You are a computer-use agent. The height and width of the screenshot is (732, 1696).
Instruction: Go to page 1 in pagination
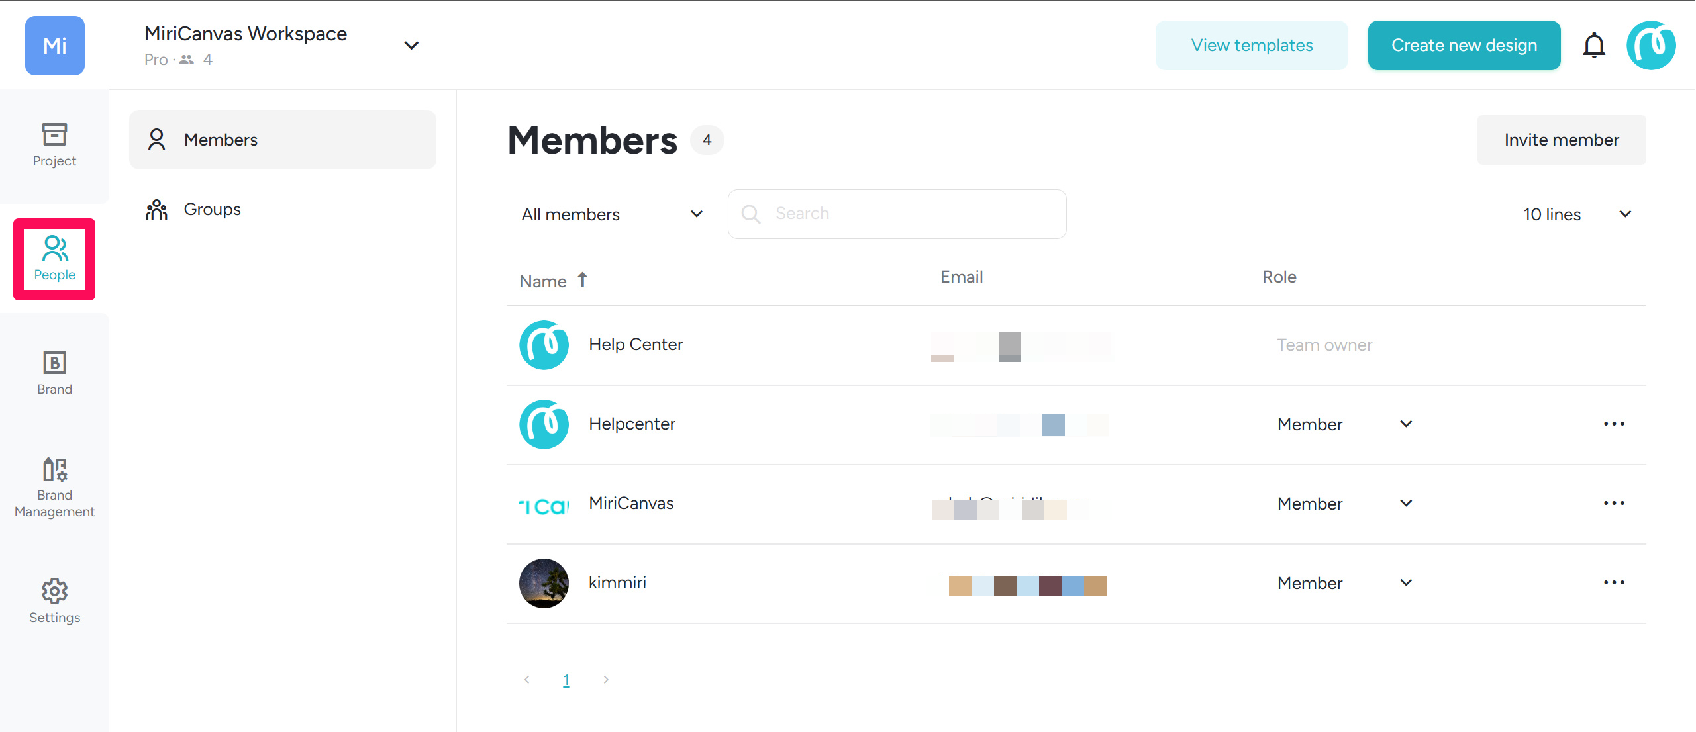[566, 680]
